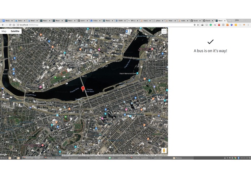Switch to the Weather browser tab
Viewport: 251px width, 178px height.
[33, 21]
